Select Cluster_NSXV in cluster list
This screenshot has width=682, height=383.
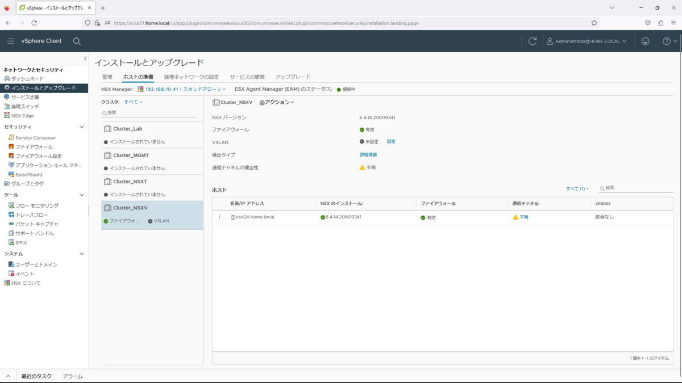[152, 215]
